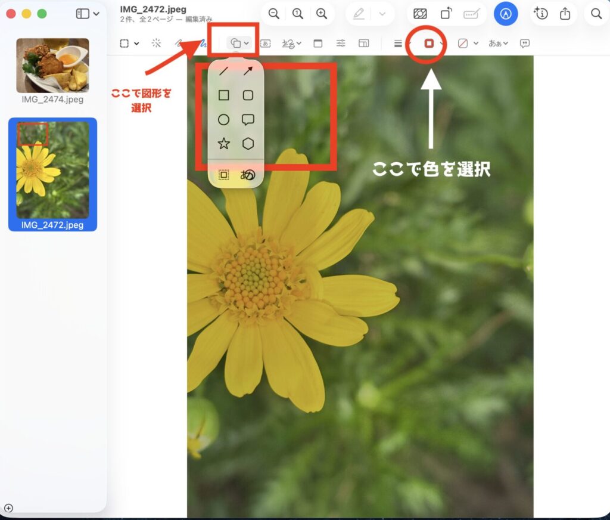Click the Instant Alpha magic wand tool
This screenshot has width=610, height=520.
pyautogui.click(x=156, y=43)
